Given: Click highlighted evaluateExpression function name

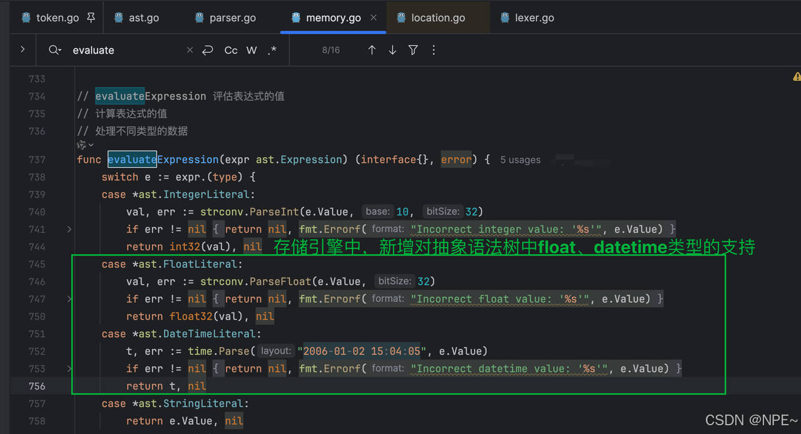Looking at the screenshot, I should (163, 160).
